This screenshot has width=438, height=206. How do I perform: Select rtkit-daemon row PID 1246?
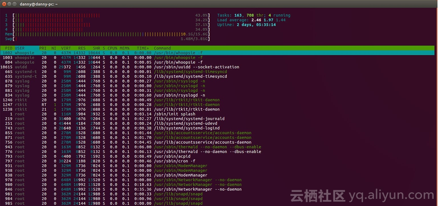tap(217, 100)
